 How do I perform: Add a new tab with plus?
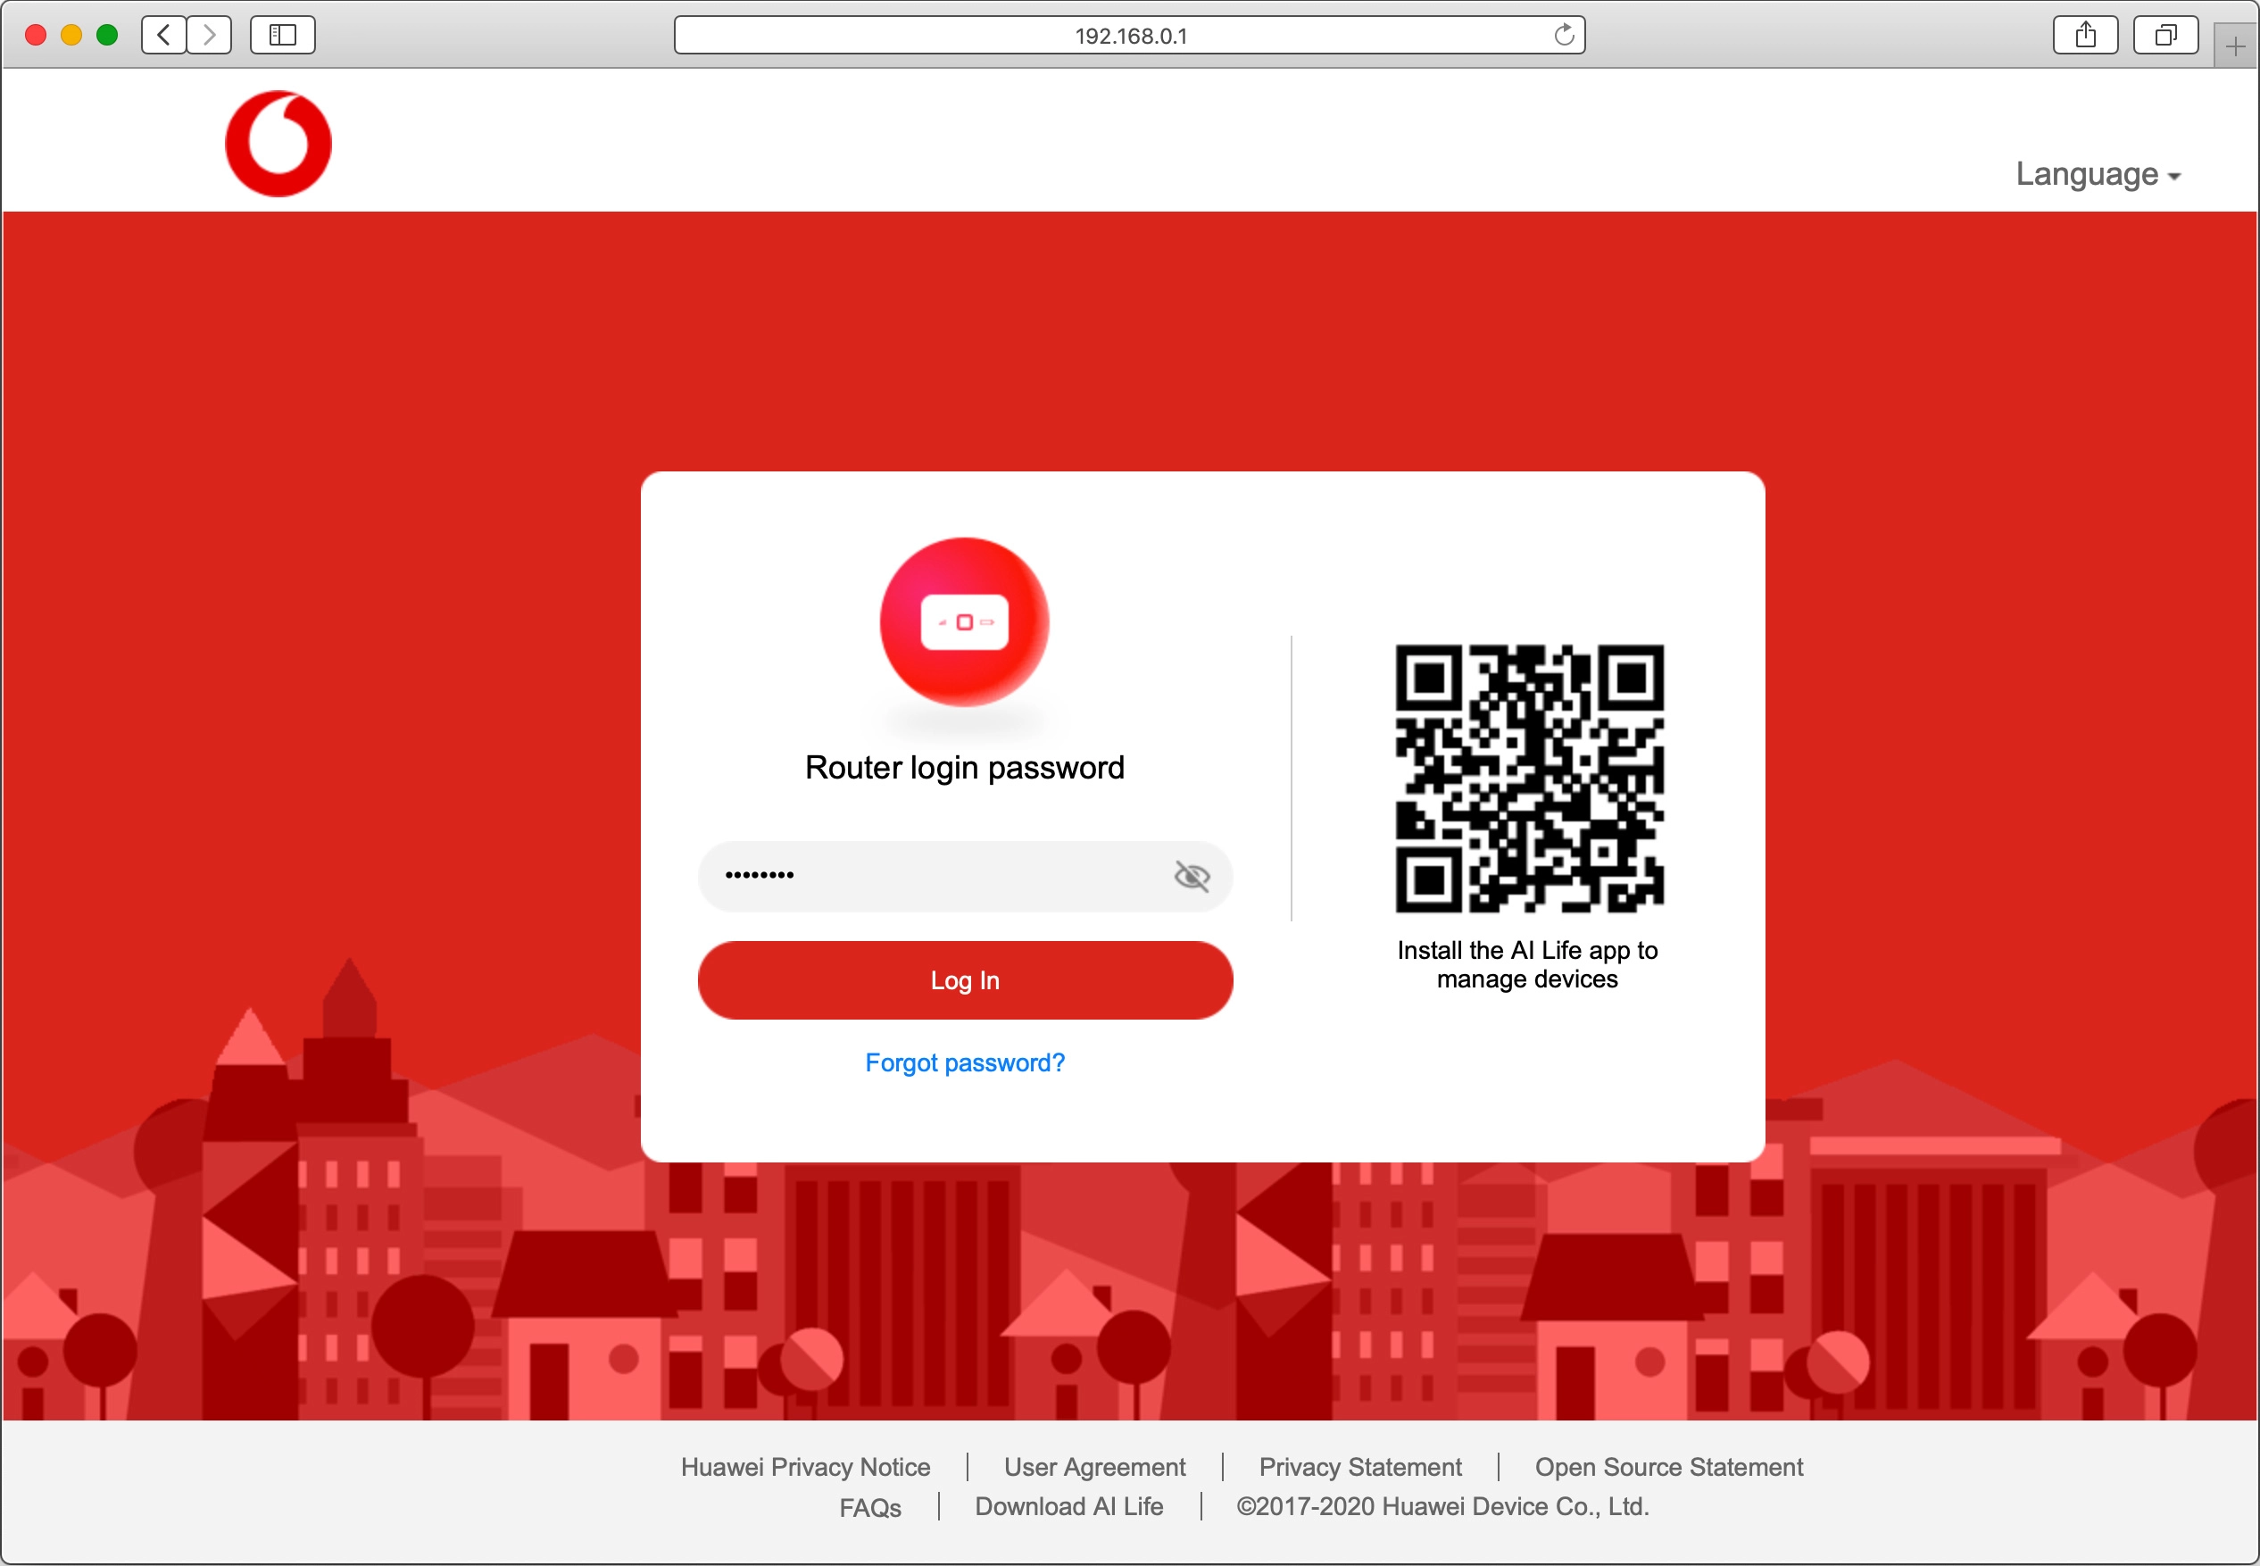pyautogui.click(x=2236, y=46)
